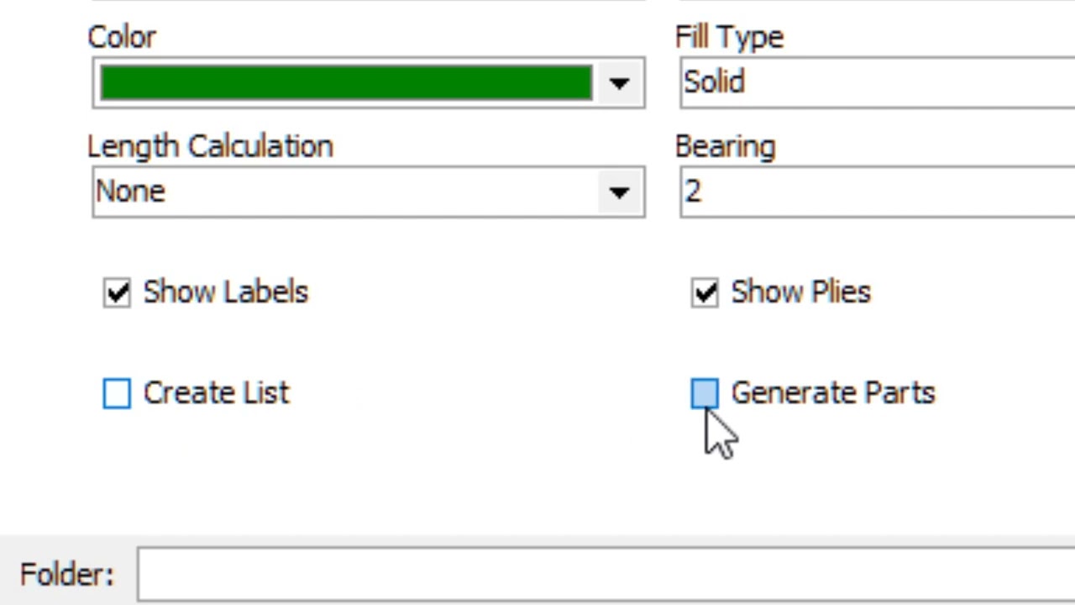The width and height of the screenshot is (1075, 605).
Task: Tick the Generate Parts checkbox
Action: (x=705, y=393)
